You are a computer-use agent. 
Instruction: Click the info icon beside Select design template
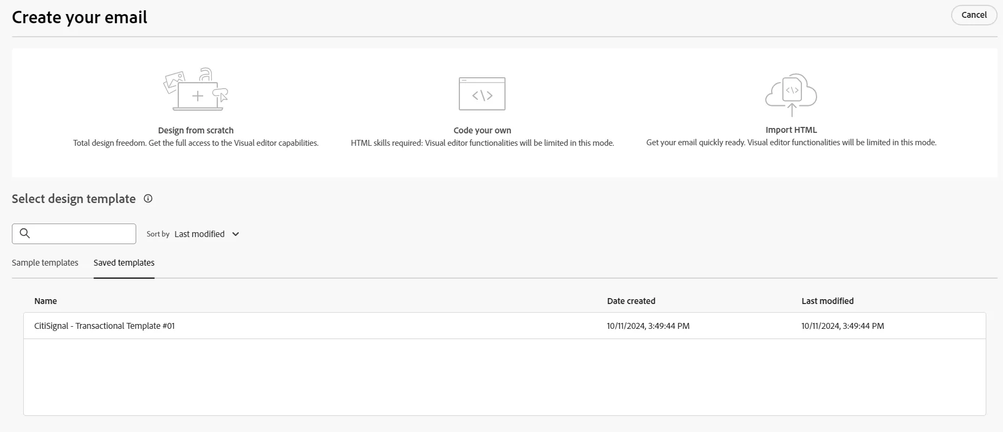coord(148,199)
